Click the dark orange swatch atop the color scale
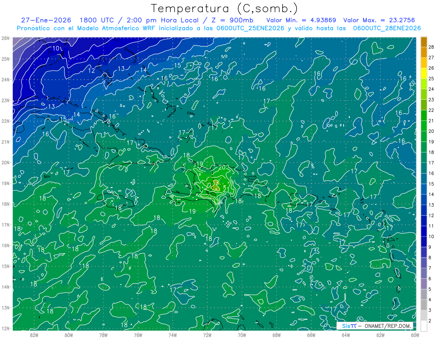The image size is (441, 340). pyautogui.click(x=424, y=42)
